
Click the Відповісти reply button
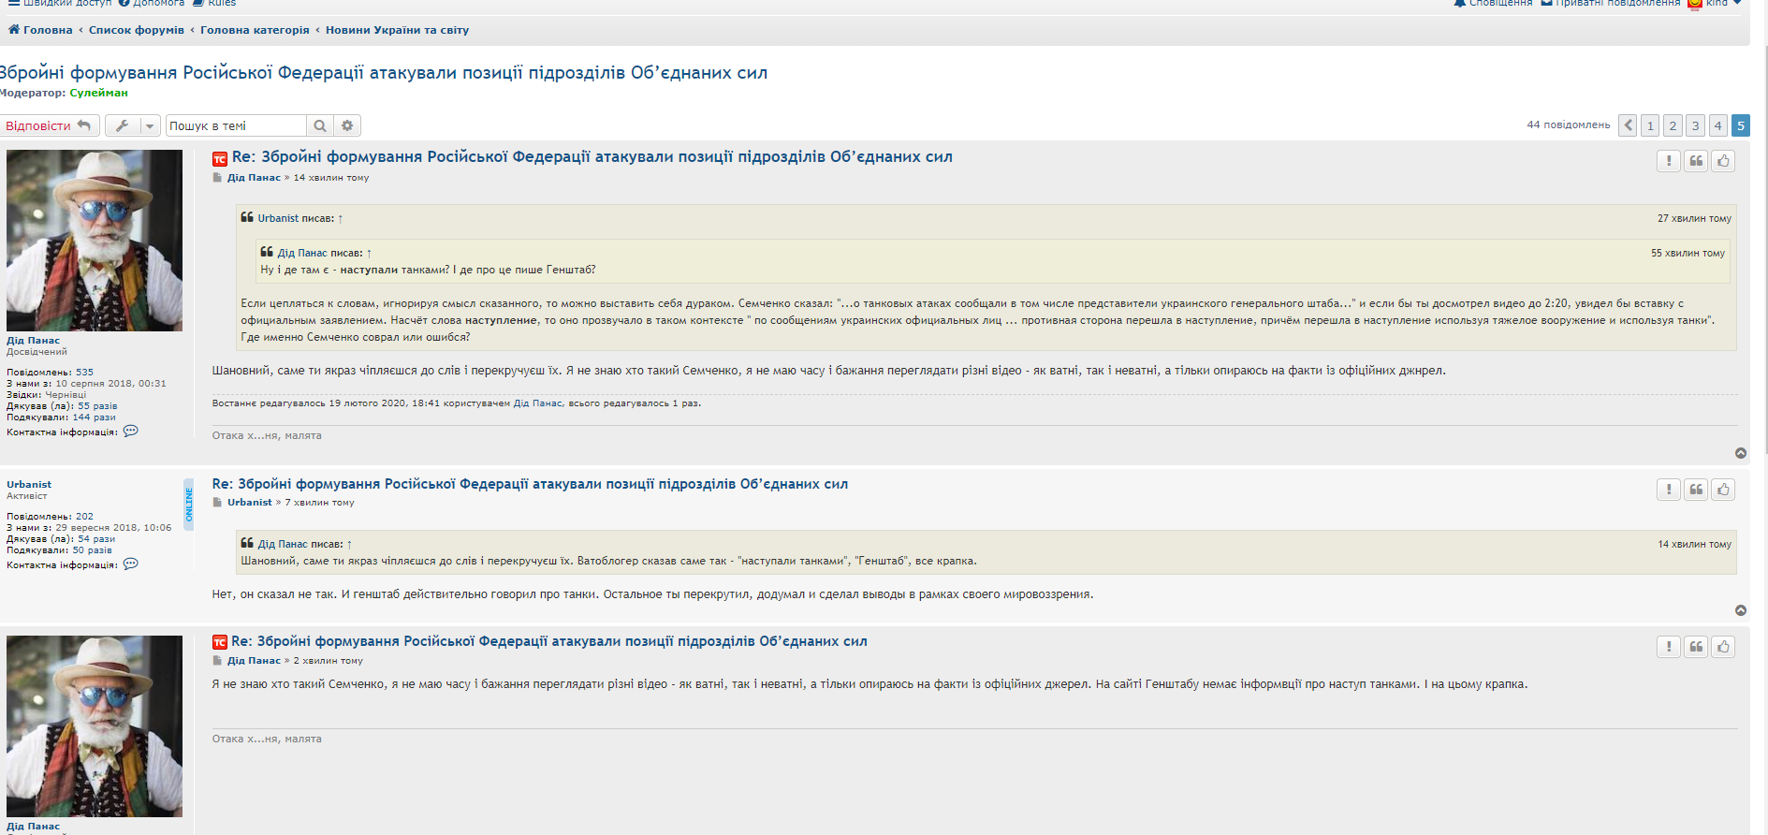point(49,125)
